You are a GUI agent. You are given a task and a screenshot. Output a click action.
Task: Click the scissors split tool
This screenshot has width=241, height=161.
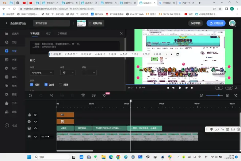coord(51,96)
